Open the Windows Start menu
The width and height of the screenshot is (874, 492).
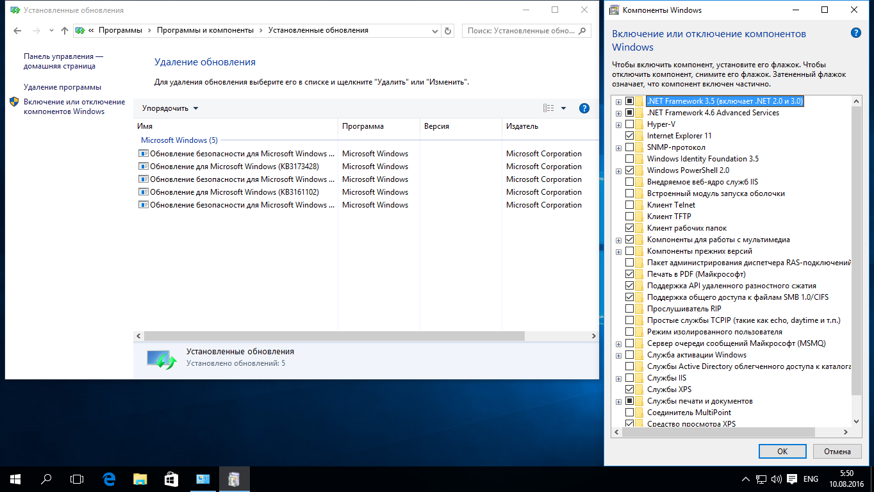15,479
